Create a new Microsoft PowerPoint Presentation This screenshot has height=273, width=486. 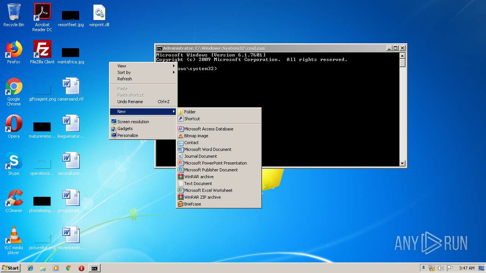[219, 163]
